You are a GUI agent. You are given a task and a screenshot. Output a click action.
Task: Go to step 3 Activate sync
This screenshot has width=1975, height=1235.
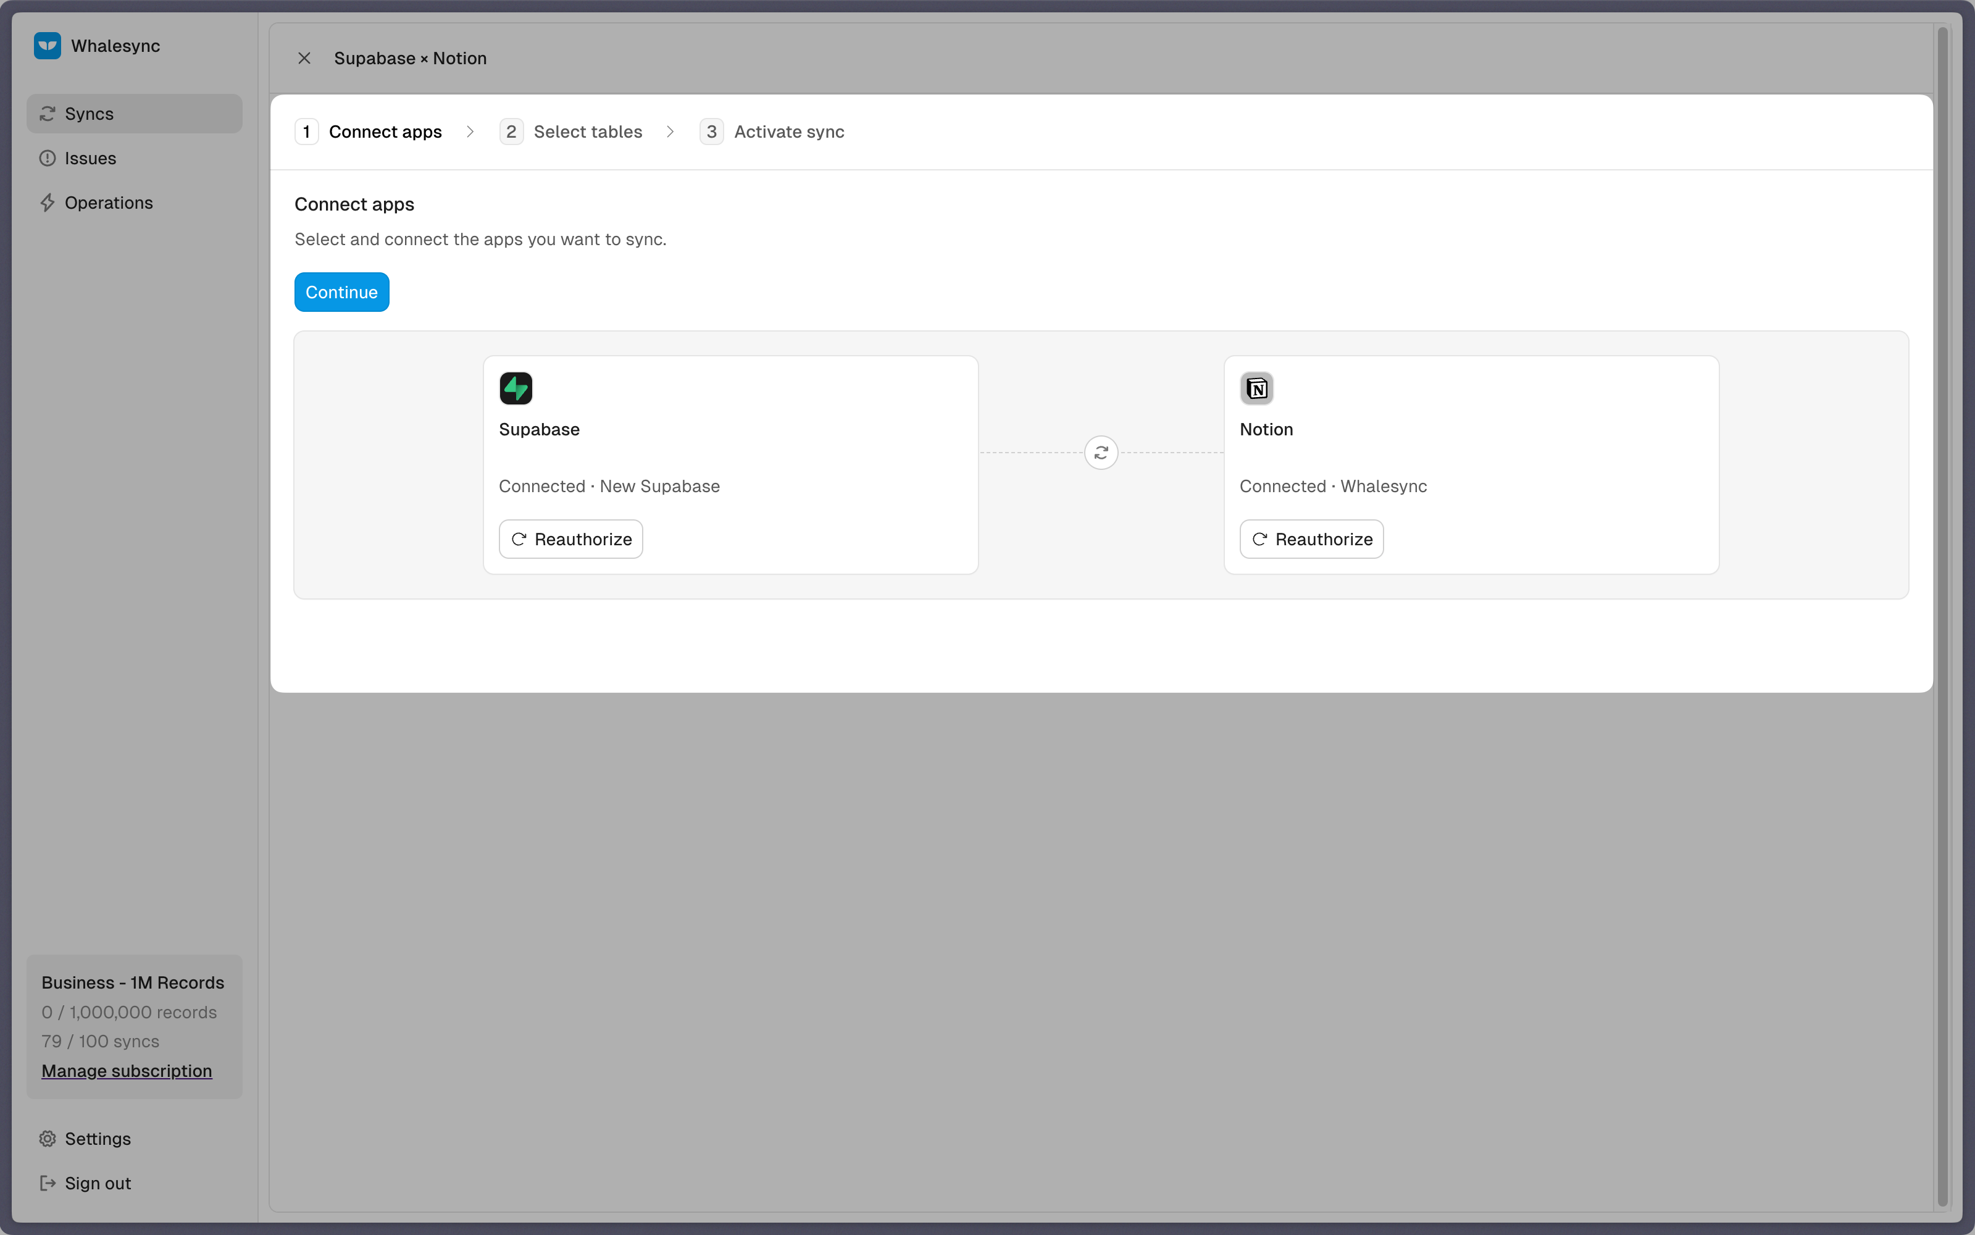point(772,132)
